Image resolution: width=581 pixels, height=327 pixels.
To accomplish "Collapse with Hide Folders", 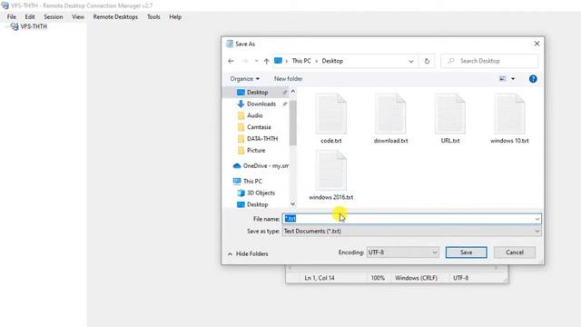I will pyautogui.click(x=248, y=254).
